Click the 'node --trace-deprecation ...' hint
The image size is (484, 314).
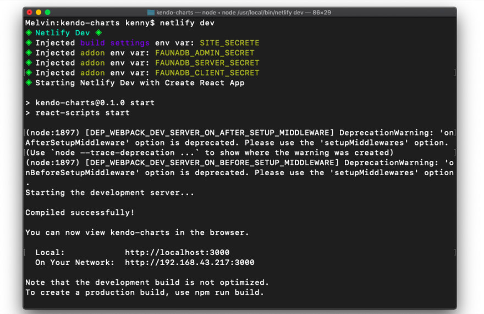point(125,153)
